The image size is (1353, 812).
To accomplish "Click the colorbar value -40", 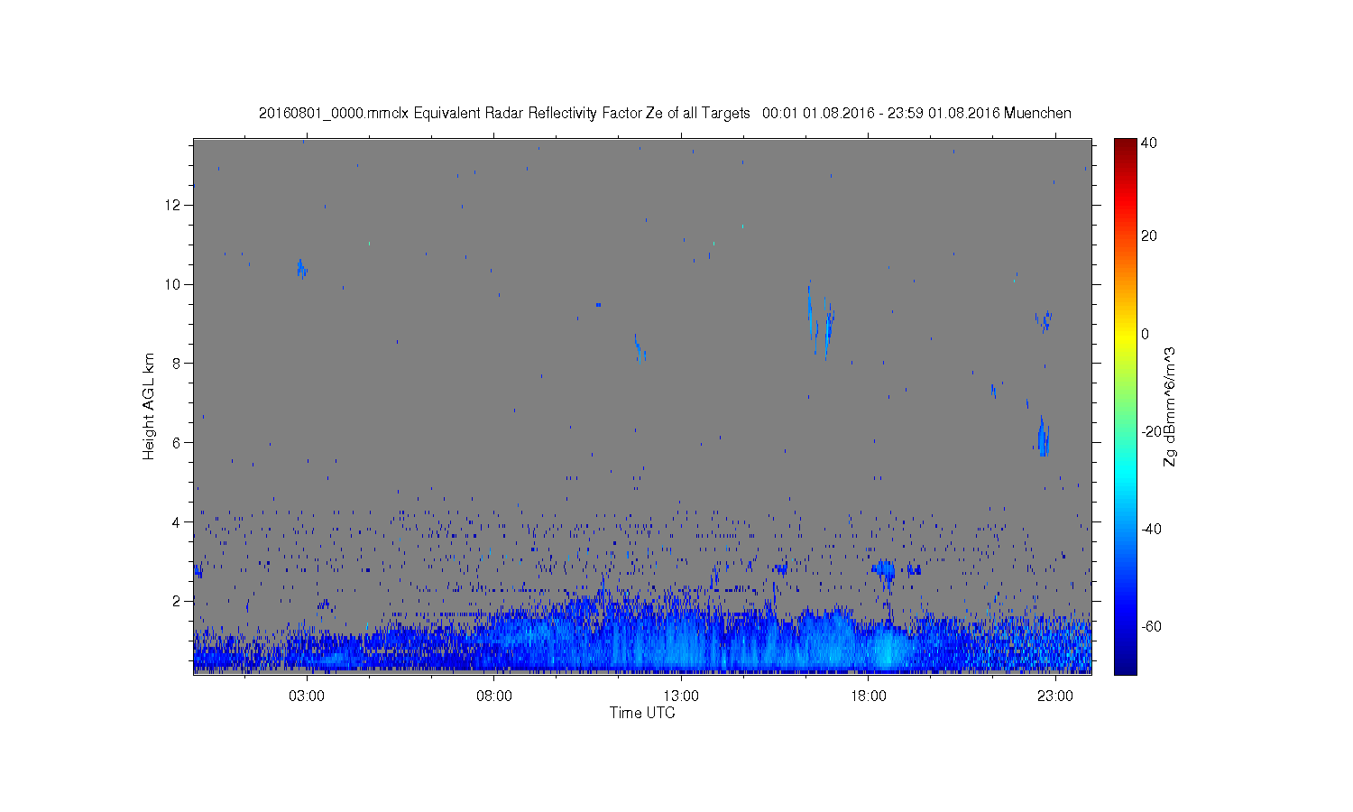I will point(1151,529).
